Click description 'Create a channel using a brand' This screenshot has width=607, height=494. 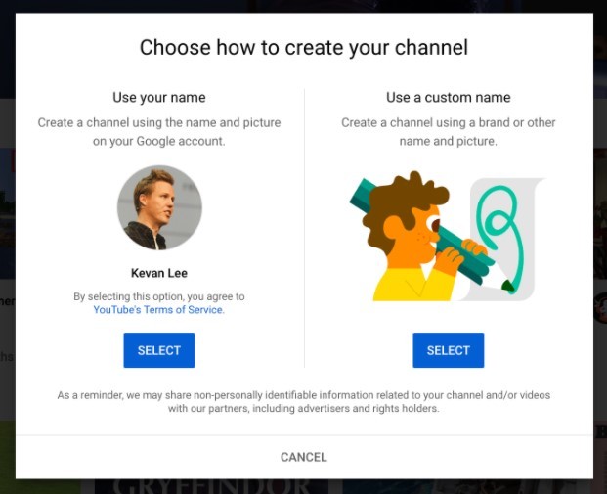449,132
